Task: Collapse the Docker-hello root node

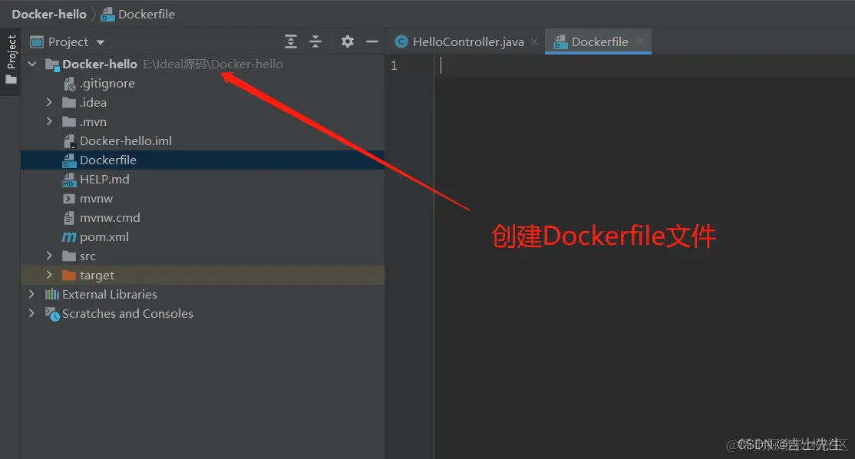Action: (x=32, y=64)
